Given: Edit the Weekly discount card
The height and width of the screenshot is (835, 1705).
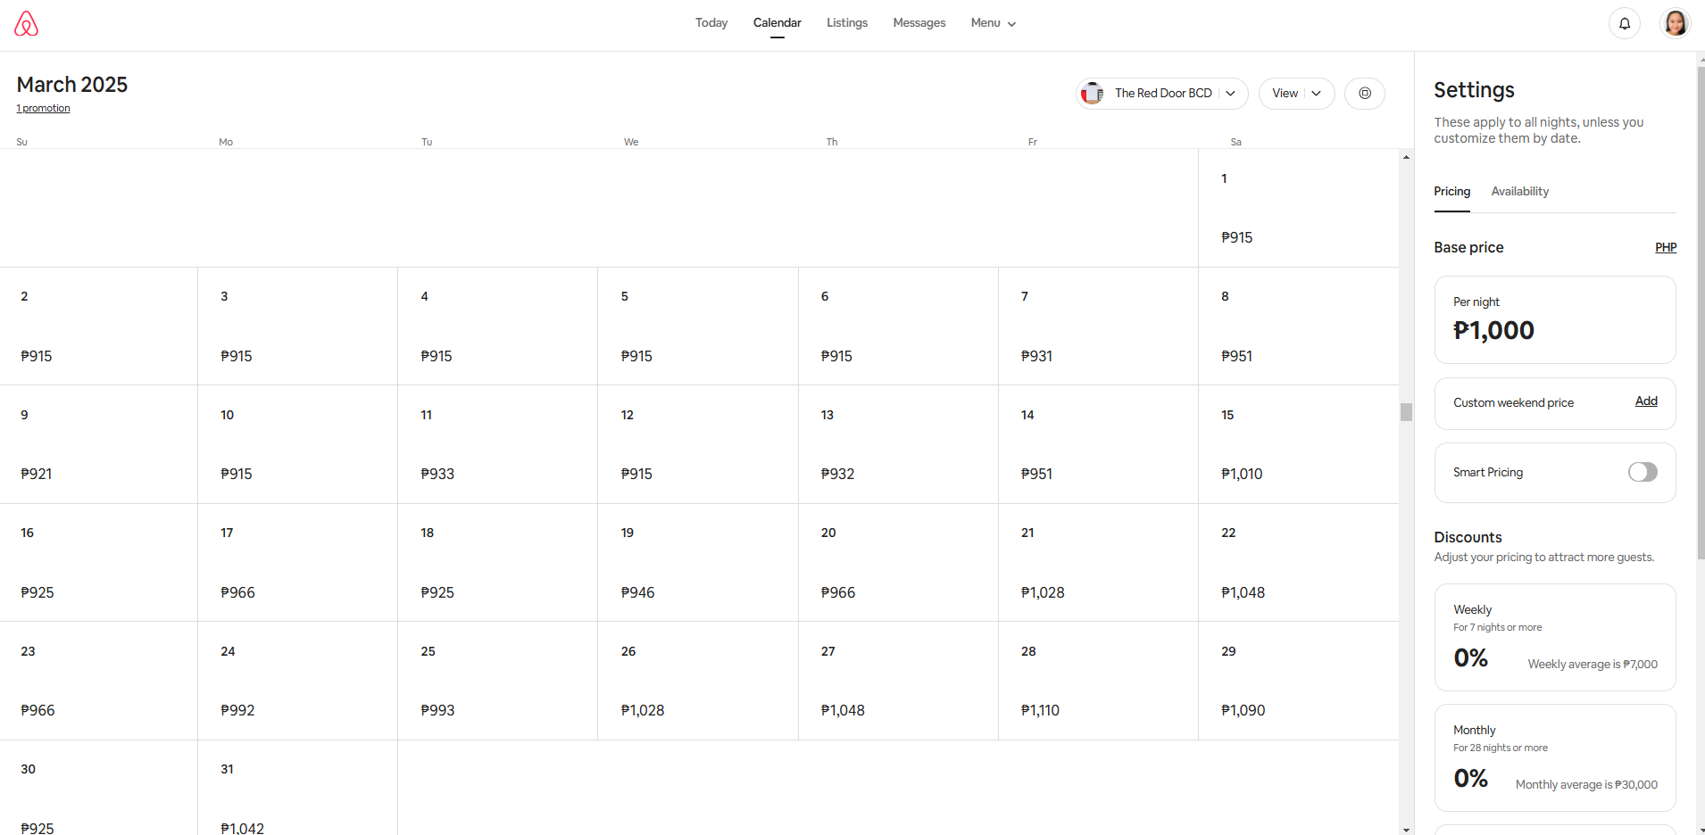Looking at the screenshot, I should (1555, 637).
